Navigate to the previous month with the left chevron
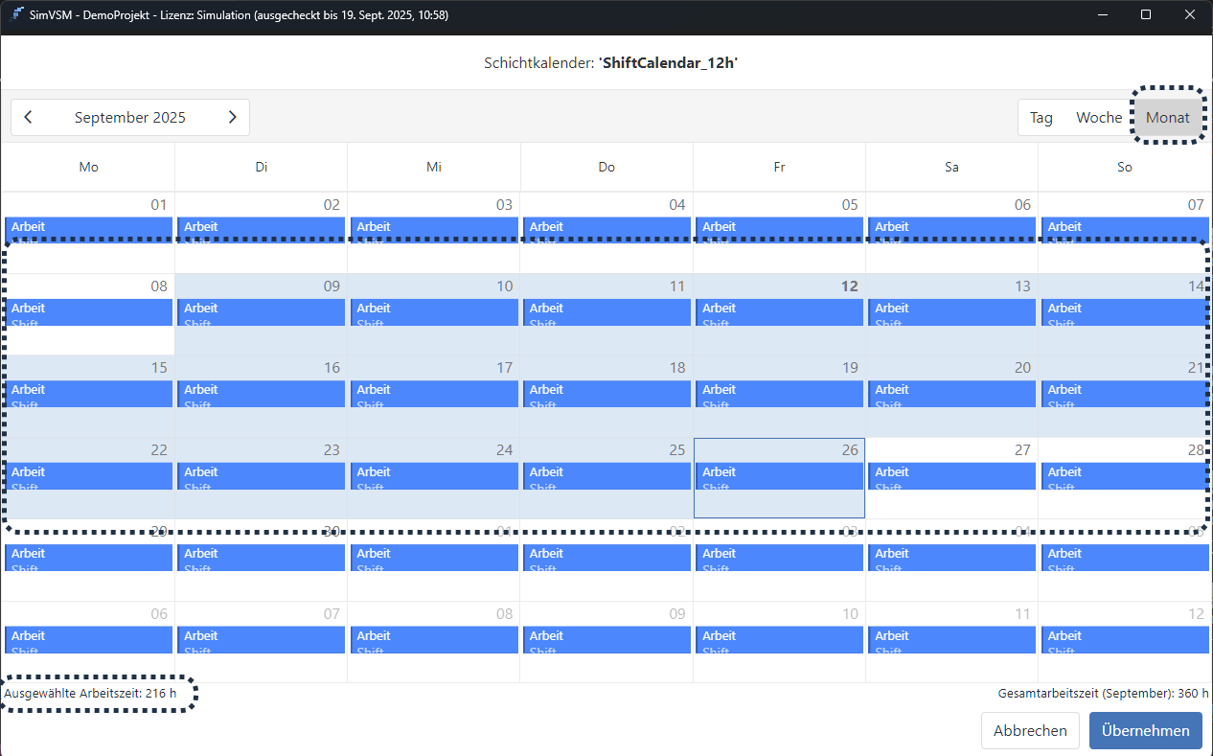The height and width of the screenshot is (756, 1213). click(28, 116)
